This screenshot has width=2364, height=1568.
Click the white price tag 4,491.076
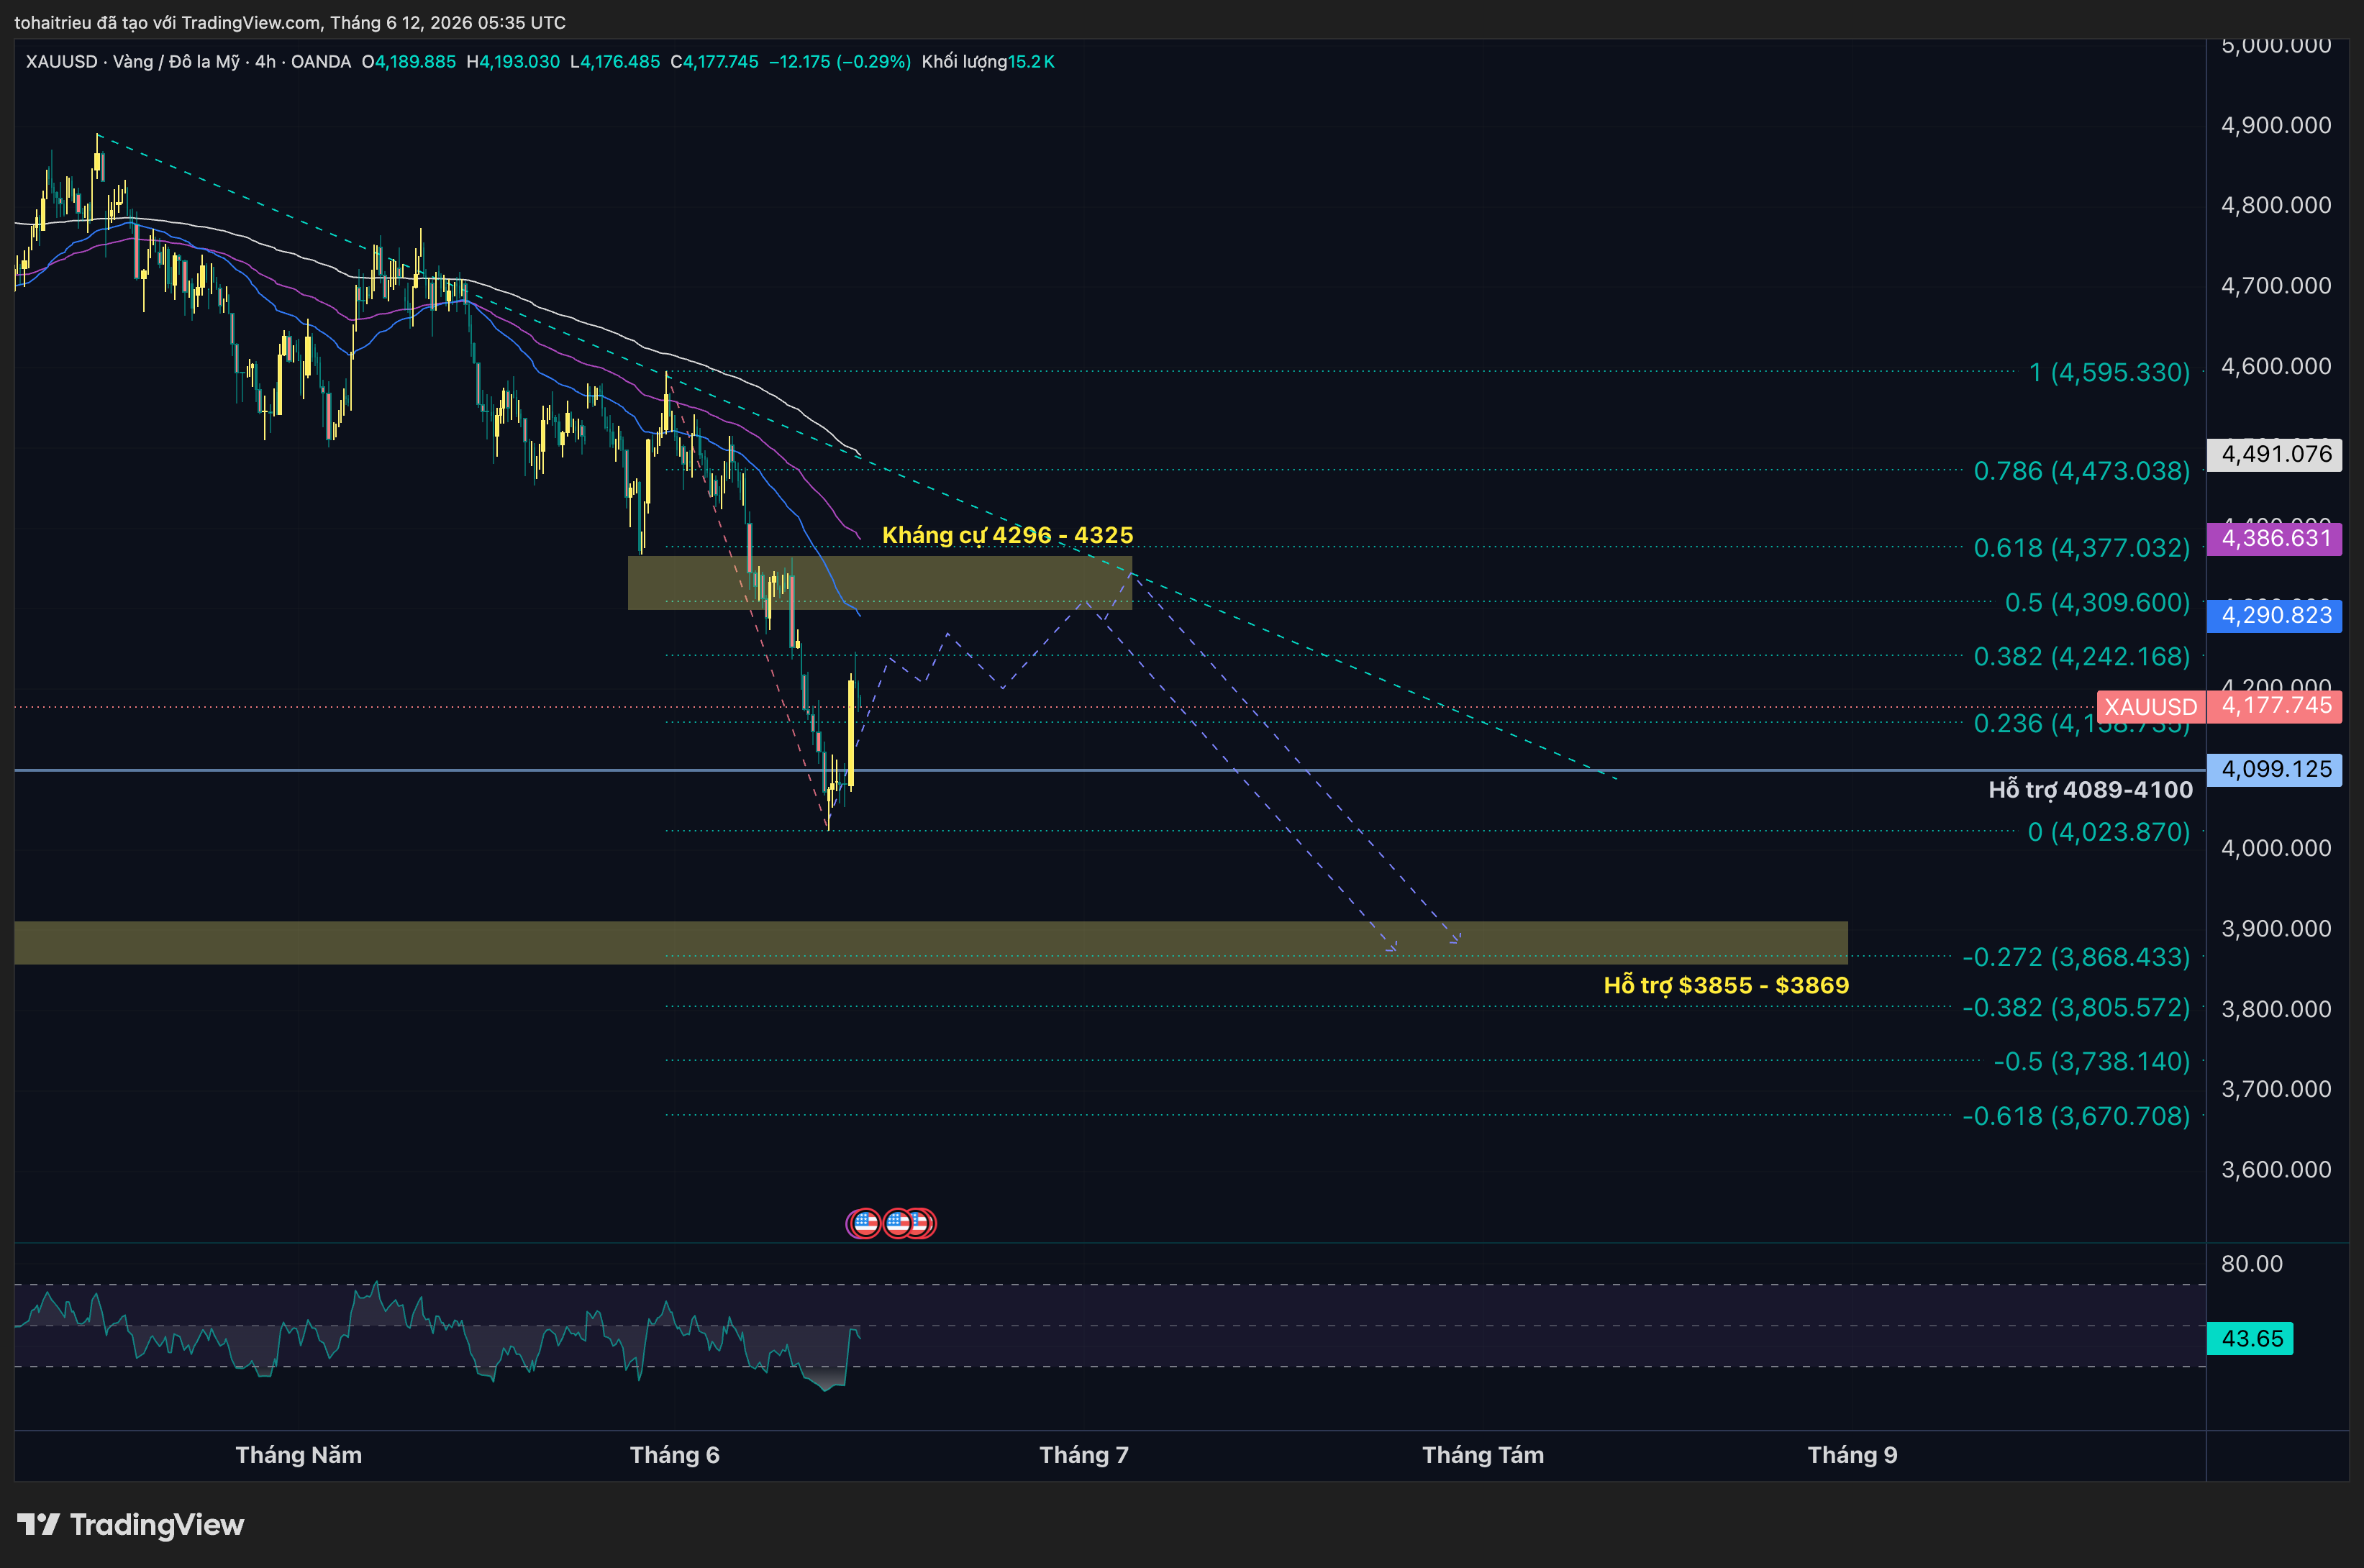click(x=2275, y=454)
